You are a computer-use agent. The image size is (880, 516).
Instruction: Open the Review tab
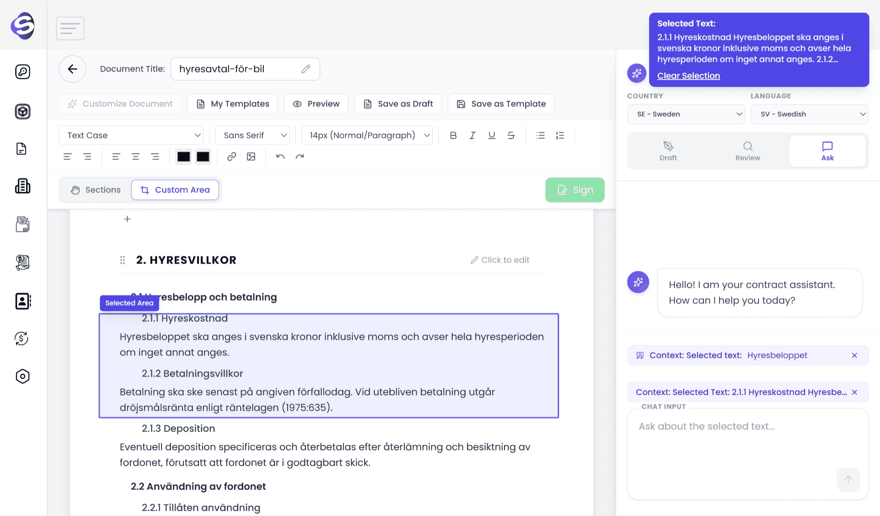(748, 151)
